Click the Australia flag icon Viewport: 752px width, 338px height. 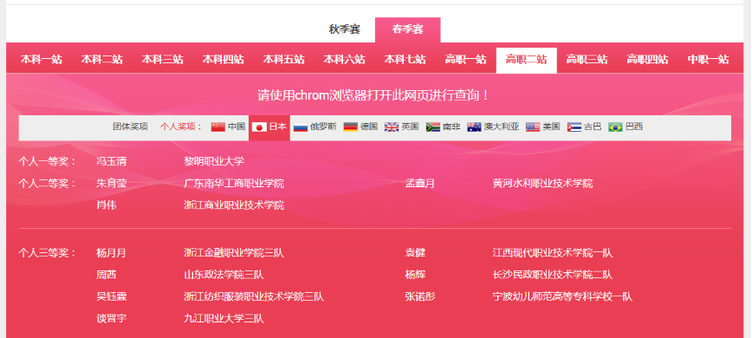(474, 127)
